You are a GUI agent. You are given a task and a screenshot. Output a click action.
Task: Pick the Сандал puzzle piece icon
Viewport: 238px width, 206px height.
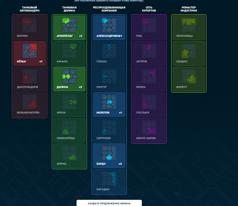tap(189, 51)
